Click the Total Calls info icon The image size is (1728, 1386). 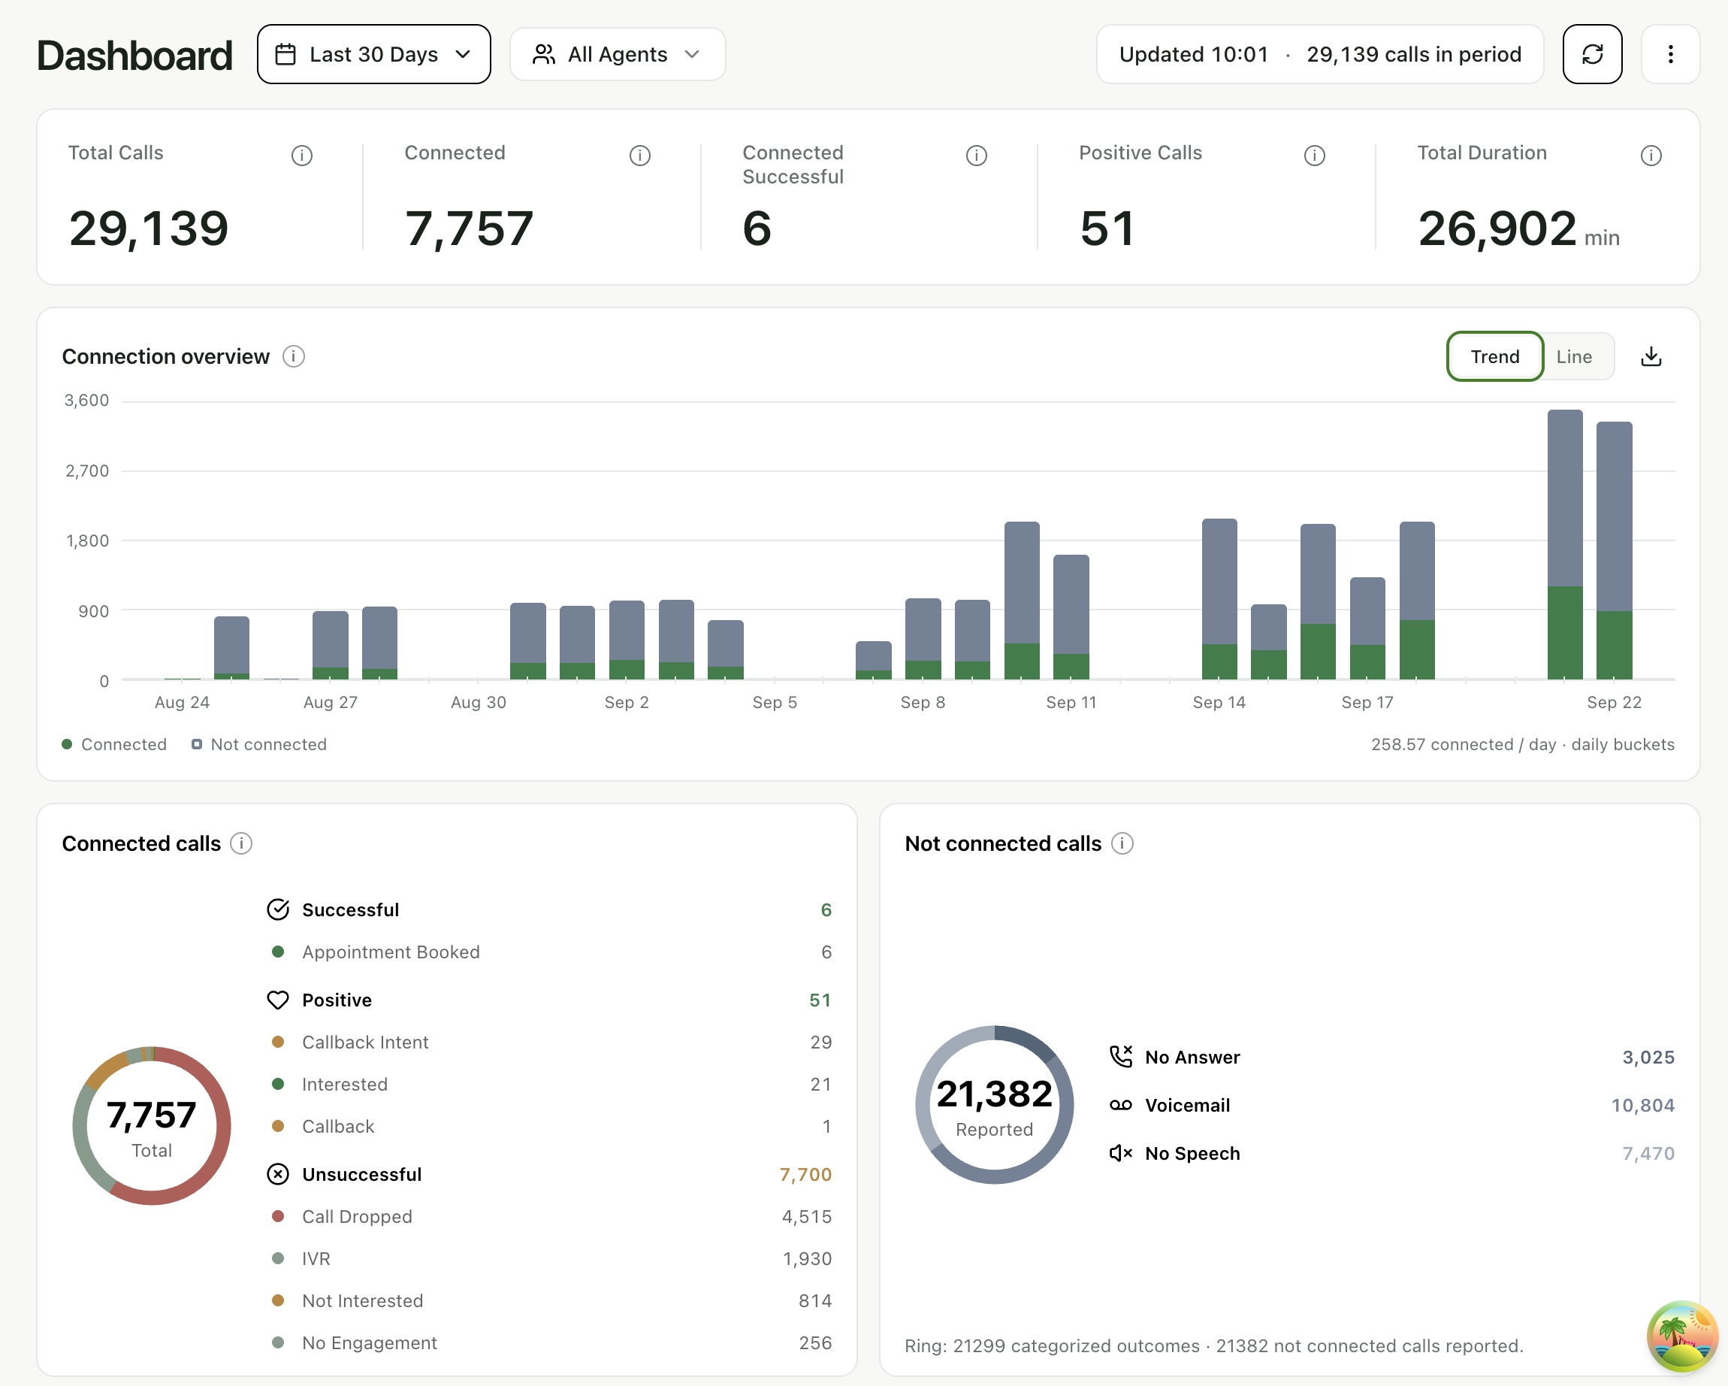(301, 156)
